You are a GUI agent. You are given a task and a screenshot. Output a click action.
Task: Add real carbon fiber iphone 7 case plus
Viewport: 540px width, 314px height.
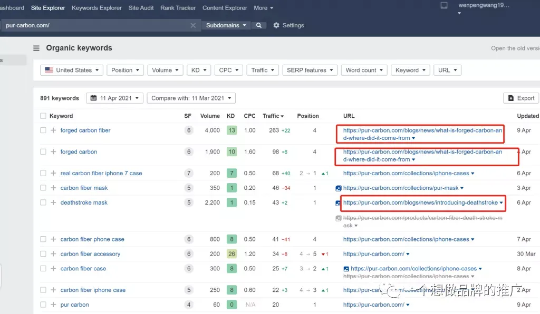click(x=53, y=173)
